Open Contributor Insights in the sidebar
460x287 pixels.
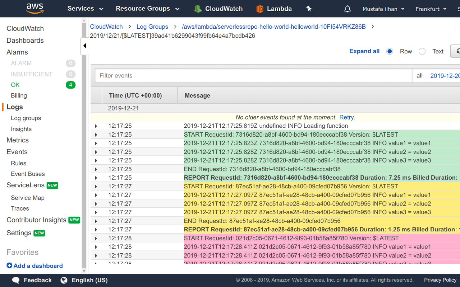[36, 220]
